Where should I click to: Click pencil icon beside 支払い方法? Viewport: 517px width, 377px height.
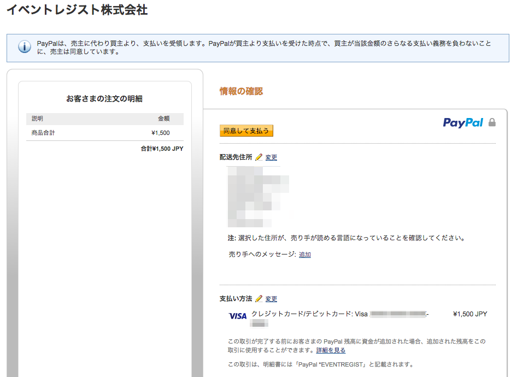click(259, 298)
